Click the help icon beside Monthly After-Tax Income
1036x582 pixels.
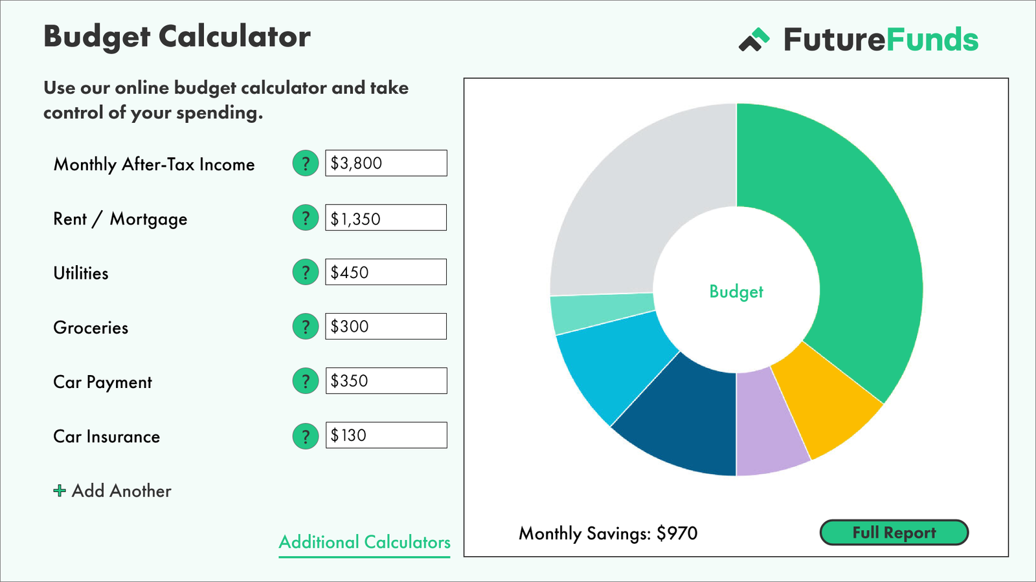(x=305, y=164)
